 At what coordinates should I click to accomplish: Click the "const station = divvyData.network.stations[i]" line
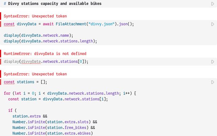pyautogui.click(x=58, y=99)
